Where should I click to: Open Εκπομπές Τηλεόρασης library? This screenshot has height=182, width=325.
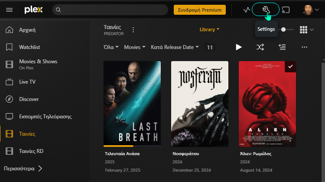[45, 117]
